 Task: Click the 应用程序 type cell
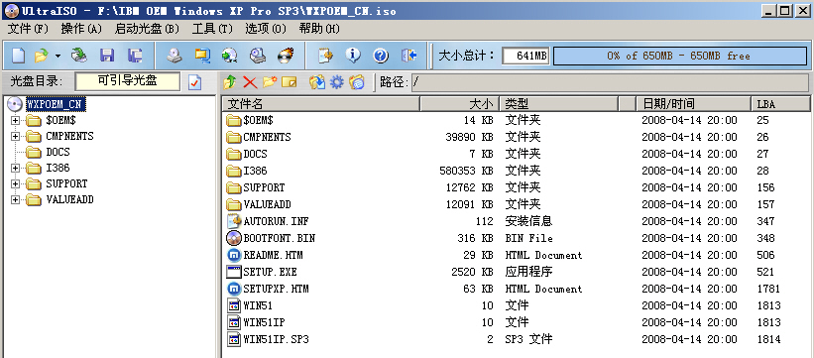click(x=528, y=272)
